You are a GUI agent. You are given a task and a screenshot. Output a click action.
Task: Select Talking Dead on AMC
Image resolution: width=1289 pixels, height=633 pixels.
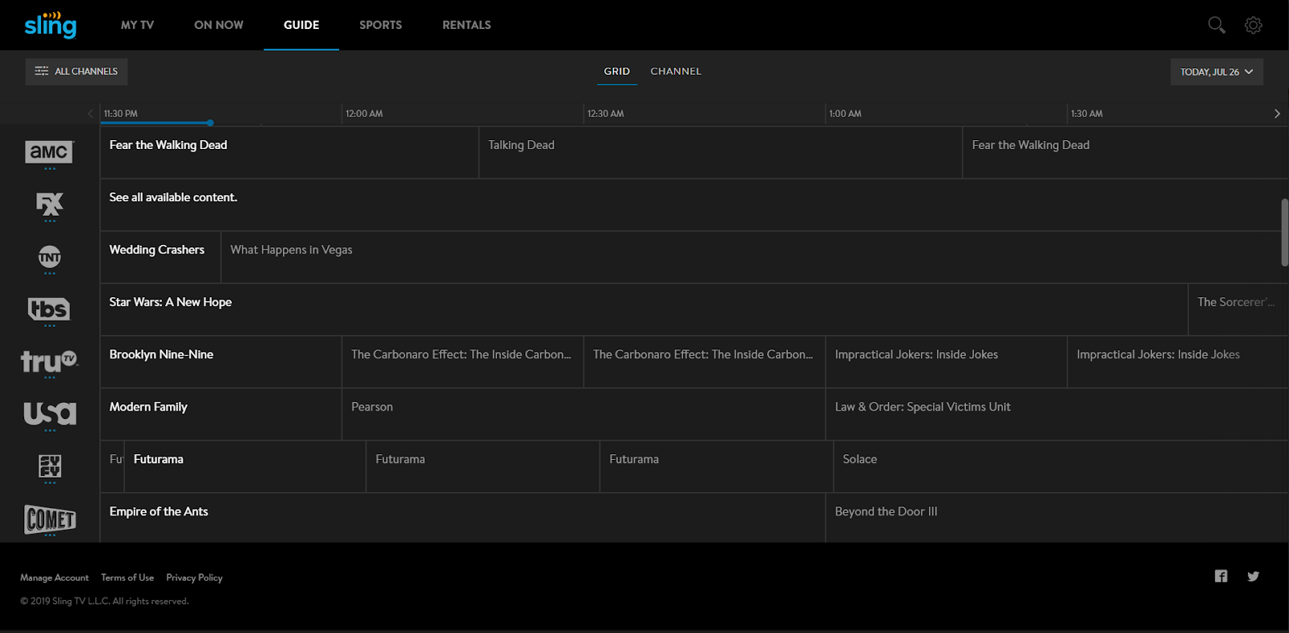coord(721,152)
